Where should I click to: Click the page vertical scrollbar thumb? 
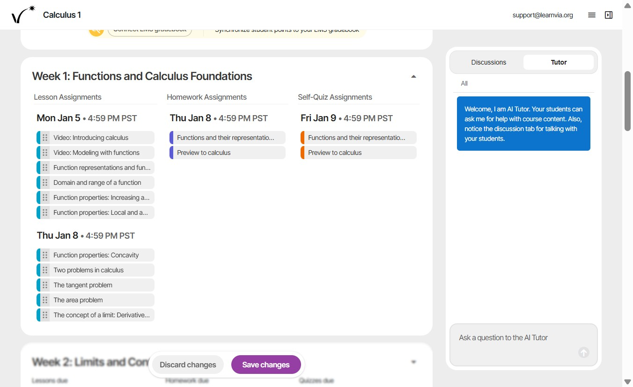tap(628, 101)
